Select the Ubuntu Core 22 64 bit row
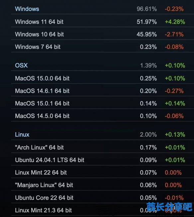194x217 pixels. 103,198
